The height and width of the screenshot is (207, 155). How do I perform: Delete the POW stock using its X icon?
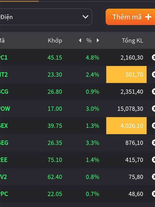[153, 108]
